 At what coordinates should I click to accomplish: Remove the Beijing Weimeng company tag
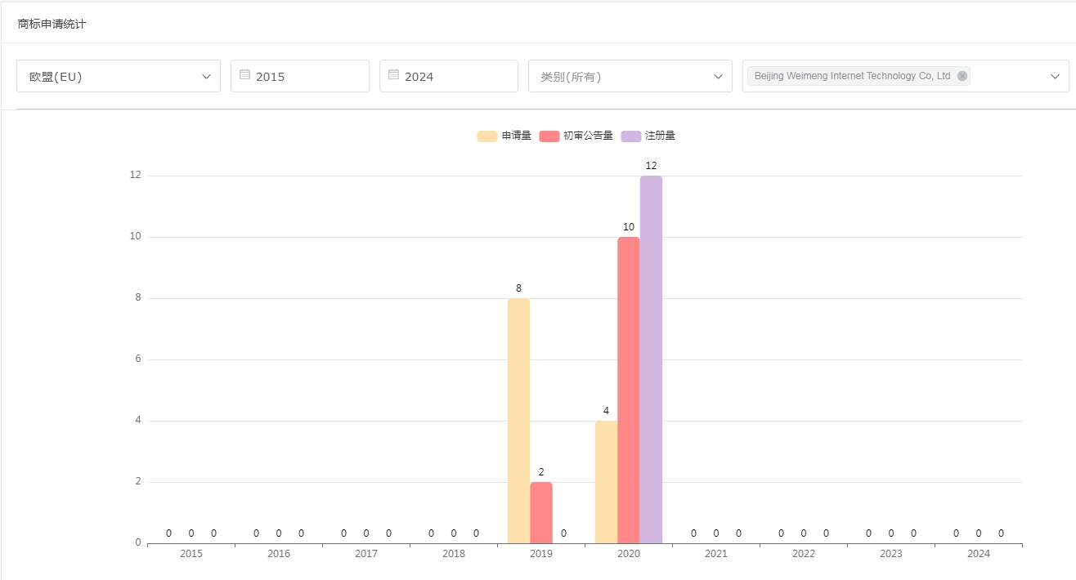coord(962,76)
